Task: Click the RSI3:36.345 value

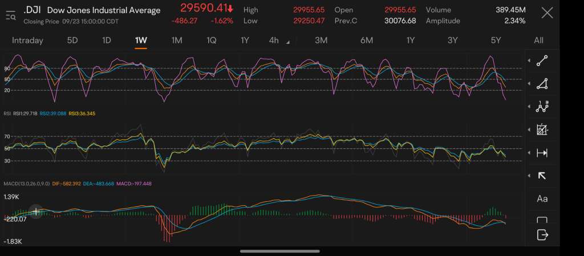Action: tap(82, 113)
